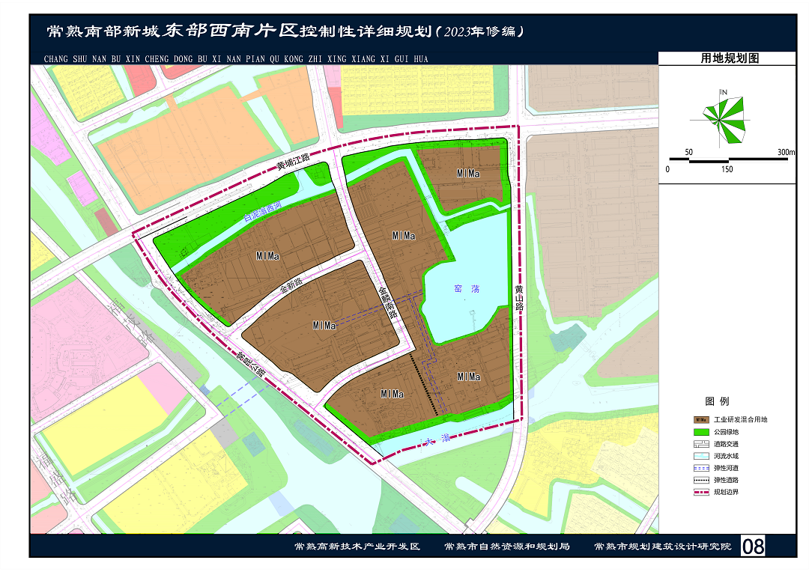Click the light blue 河流水域 legend swatch
809x572 pixels.
tap(702, 456)
